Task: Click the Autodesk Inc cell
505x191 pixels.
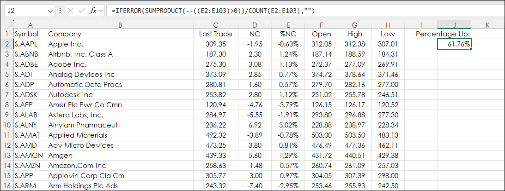Action: click(x=120, y=95)
